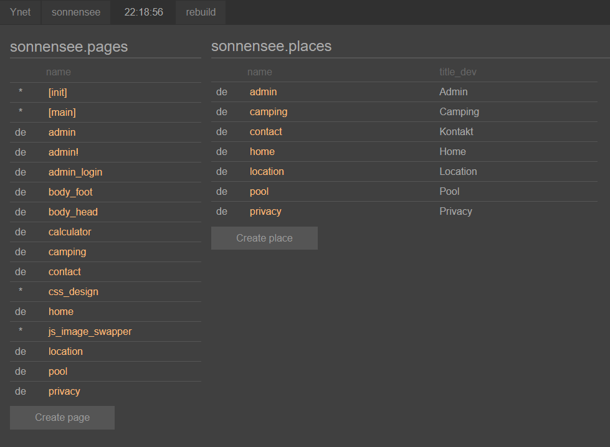Click the Create page button
The image size is (610, 447).
[62, 418]
